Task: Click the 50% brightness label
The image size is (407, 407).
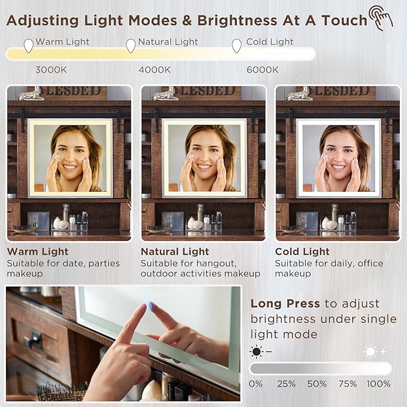Action: click(x=317, y=384)
